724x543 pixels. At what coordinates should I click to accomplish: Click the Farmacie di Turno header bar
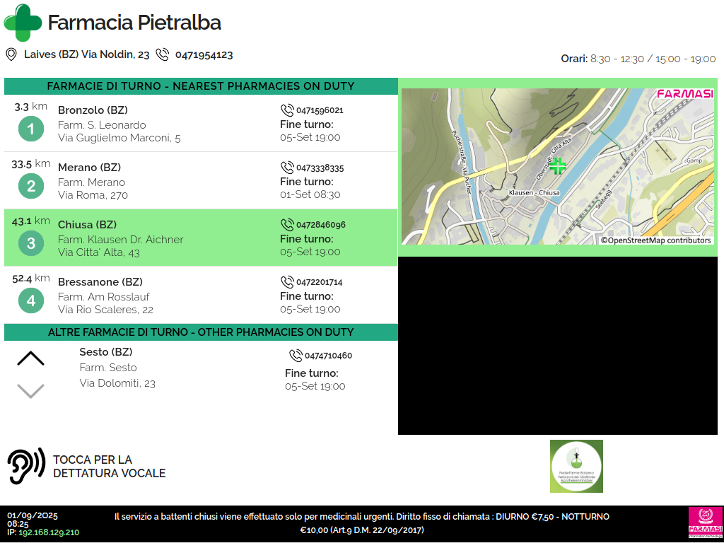click(201, 86)
